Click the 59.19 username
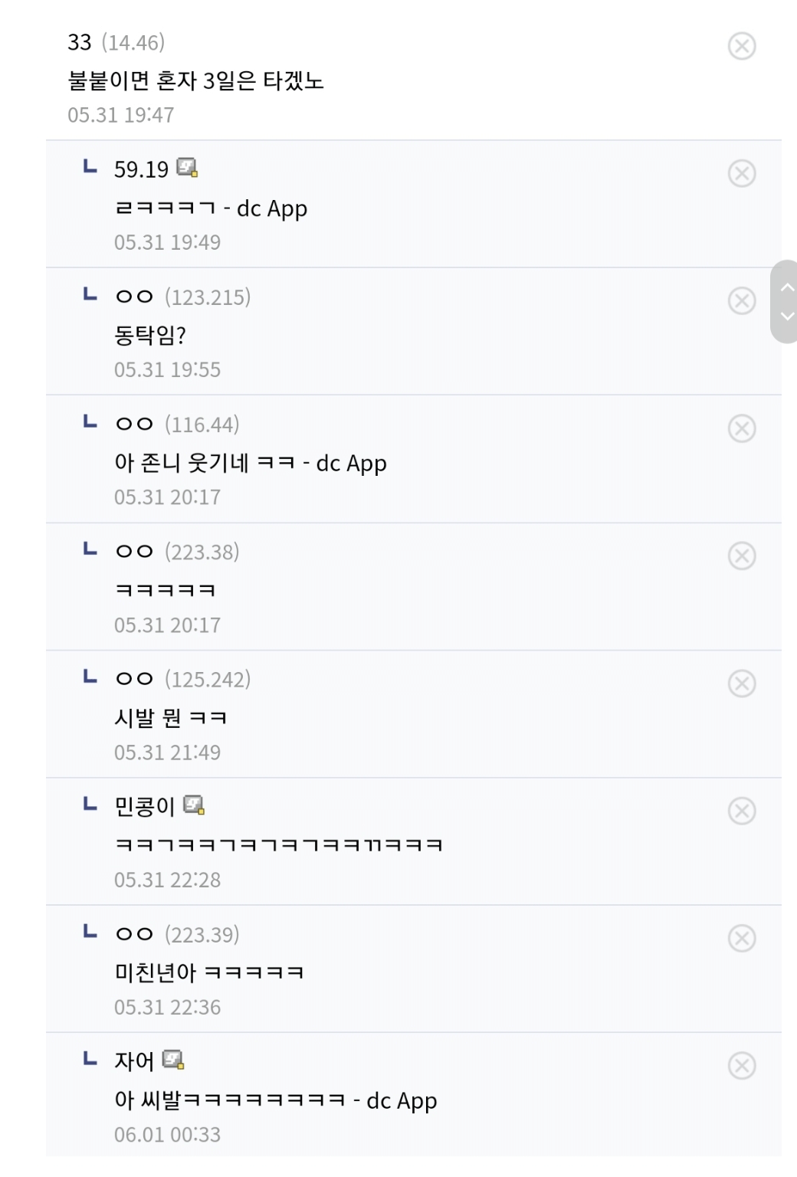 point(141,169)
